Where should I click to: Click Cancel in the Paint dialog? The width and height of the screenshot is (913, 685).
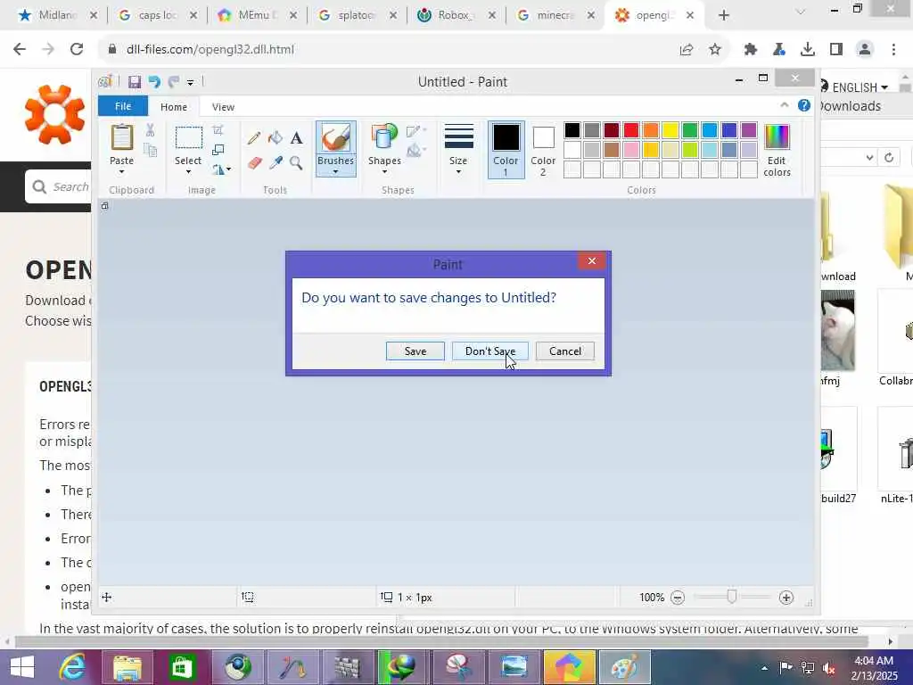pyautogui.click(x=565, y=351)
